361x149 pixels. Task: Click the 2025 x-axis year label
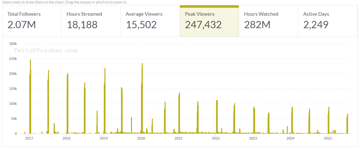328,138
